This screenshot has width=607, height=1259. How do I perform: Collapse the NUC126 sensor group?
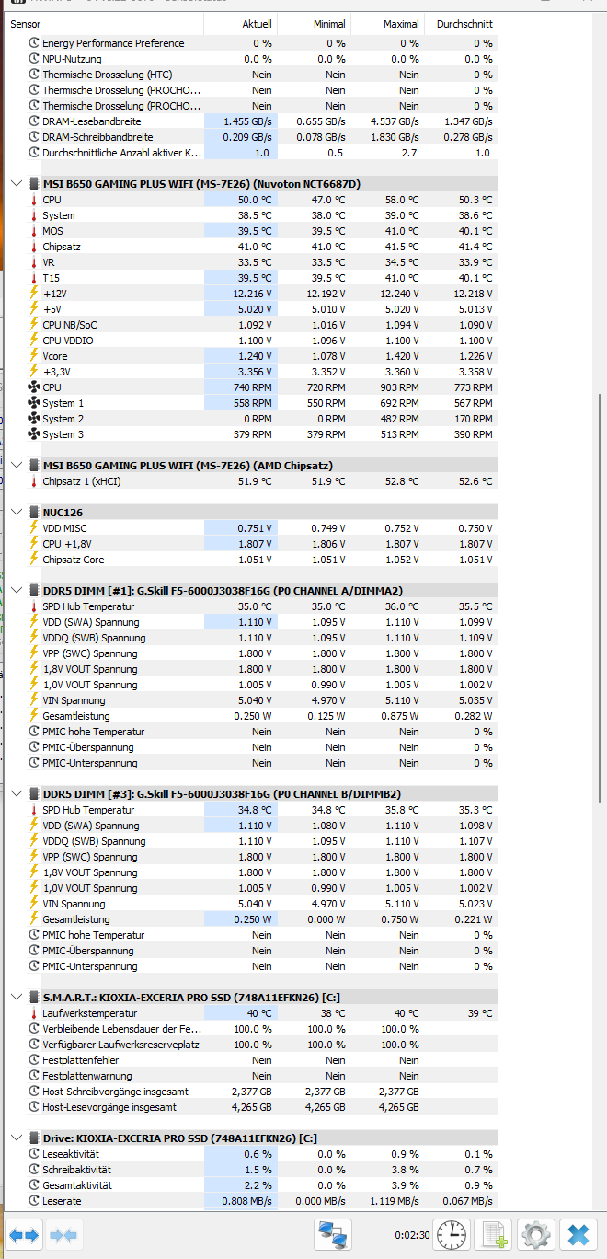(16, 513)
